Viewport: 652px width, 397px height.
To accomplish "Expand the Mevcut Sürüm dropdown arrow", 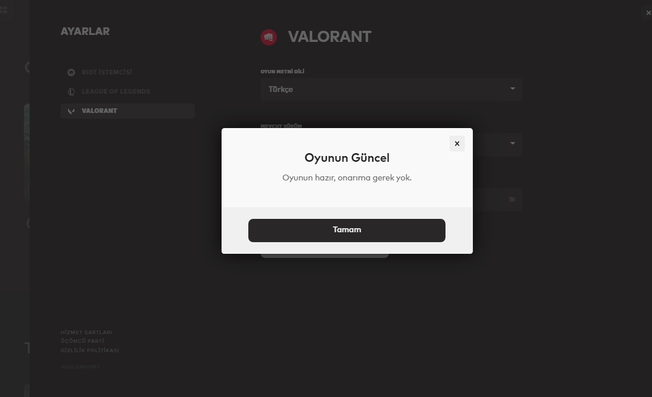I will [x=512, y=143].
